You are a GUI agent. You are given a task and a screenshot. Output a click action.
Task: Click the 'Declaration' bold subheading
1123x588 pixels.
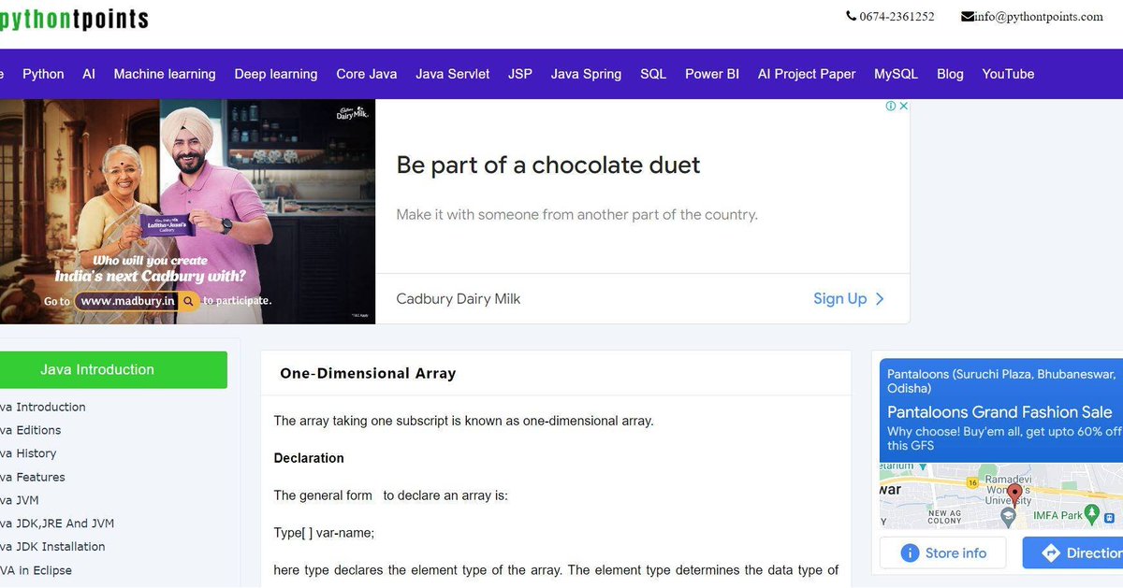[x=309, y=458]
